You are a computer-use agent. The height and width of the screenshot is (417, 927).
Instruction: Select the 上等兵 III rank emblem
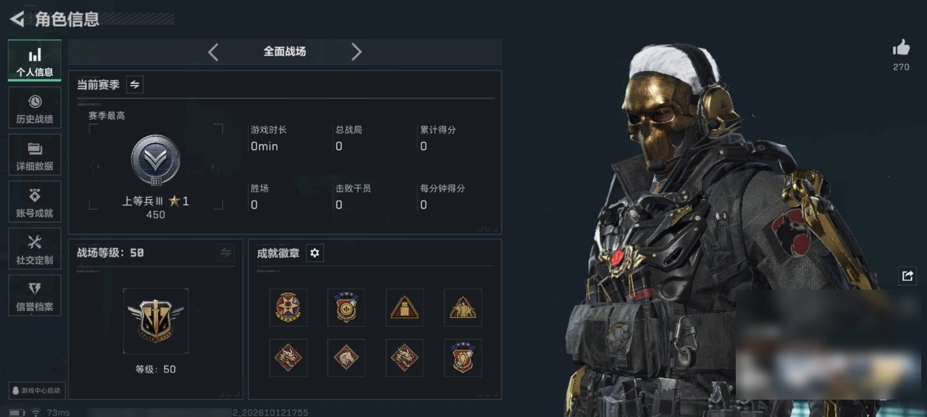pyautogui.click(x=155, y=160)
